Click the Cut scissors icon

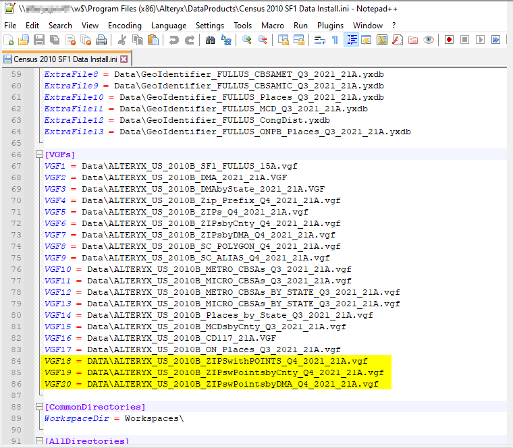[x=122, y=40]
